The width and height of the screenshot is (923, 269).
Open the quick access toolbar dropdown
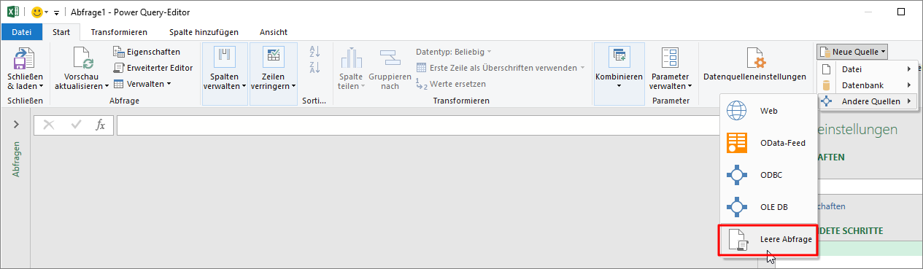coord(57,12)
